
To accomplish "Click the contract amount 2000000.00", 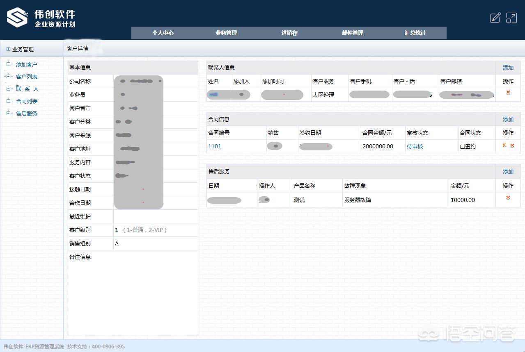I will click(378, 146).
